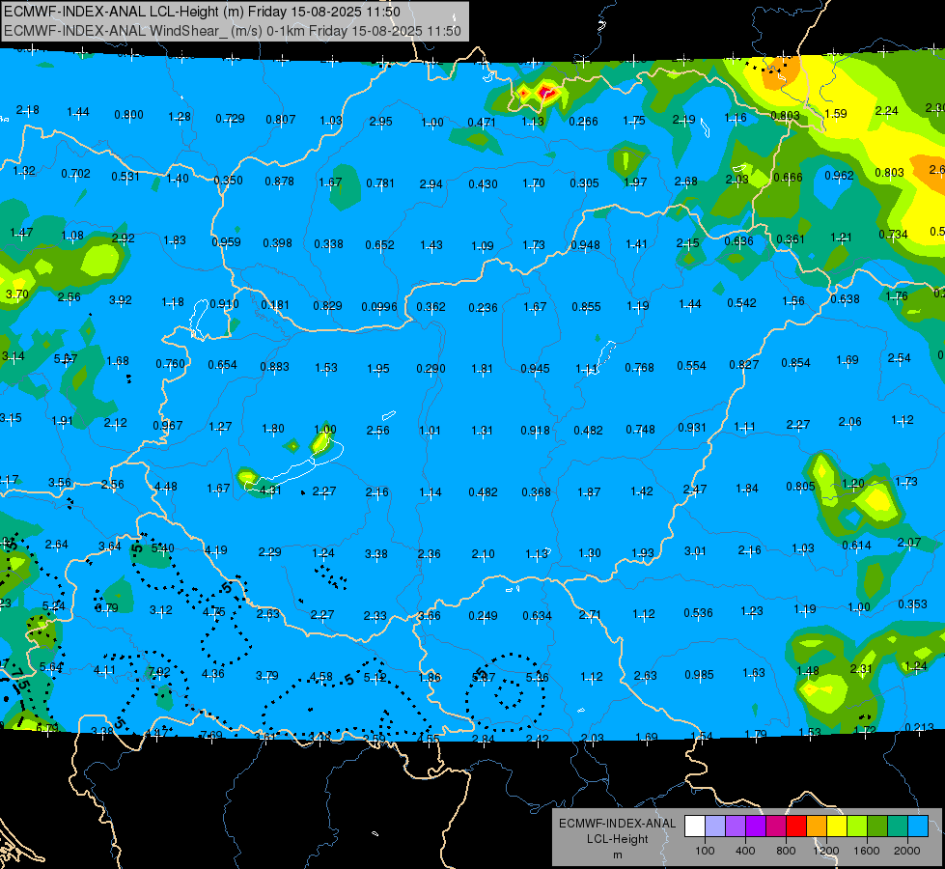Click the wind shear value 0.353
Viewport: 945px width, 869px height.
[x=912, y=603]
